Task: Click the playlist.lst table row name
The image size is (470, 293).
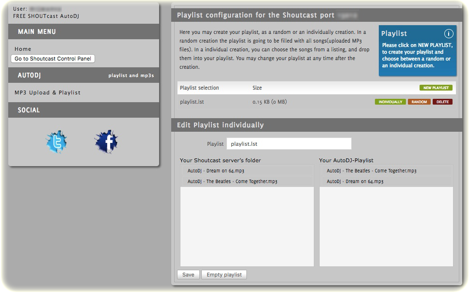Action: point(192,102)
